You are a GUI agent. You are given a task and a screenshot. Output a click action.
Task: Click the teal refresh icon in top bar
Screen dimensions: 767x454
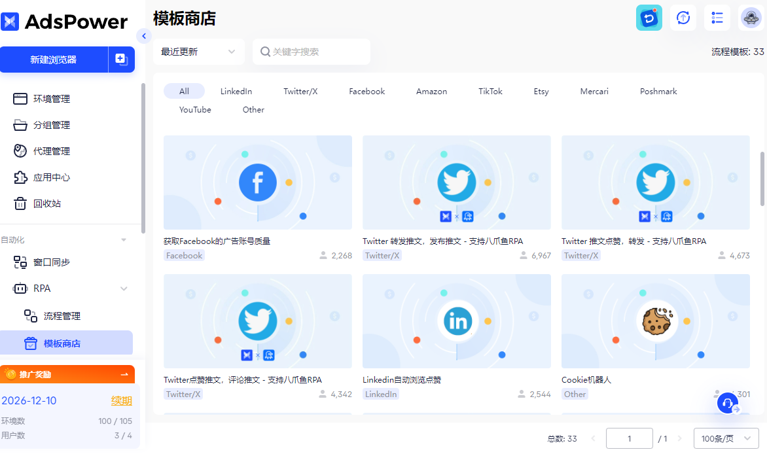[649, 18]
